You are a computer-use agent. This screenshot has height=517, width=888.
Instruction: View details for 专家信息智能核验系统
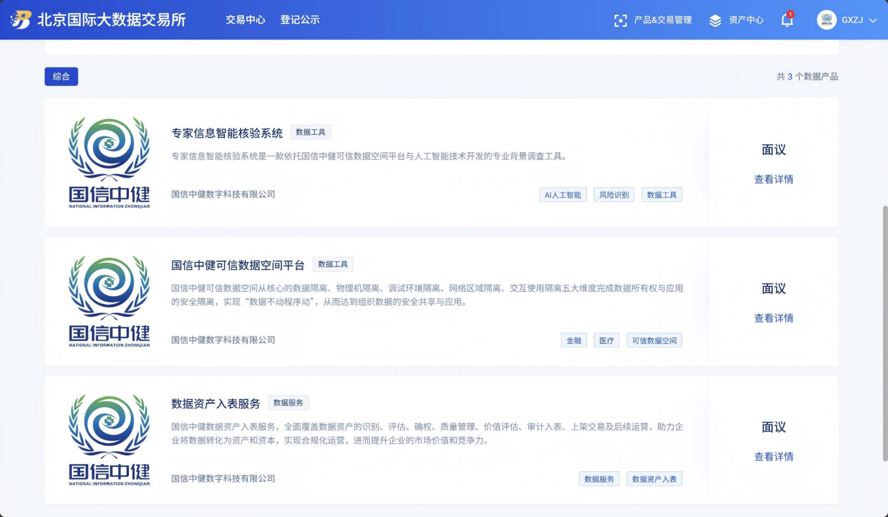pyautogui.click(x=774, y=179)
